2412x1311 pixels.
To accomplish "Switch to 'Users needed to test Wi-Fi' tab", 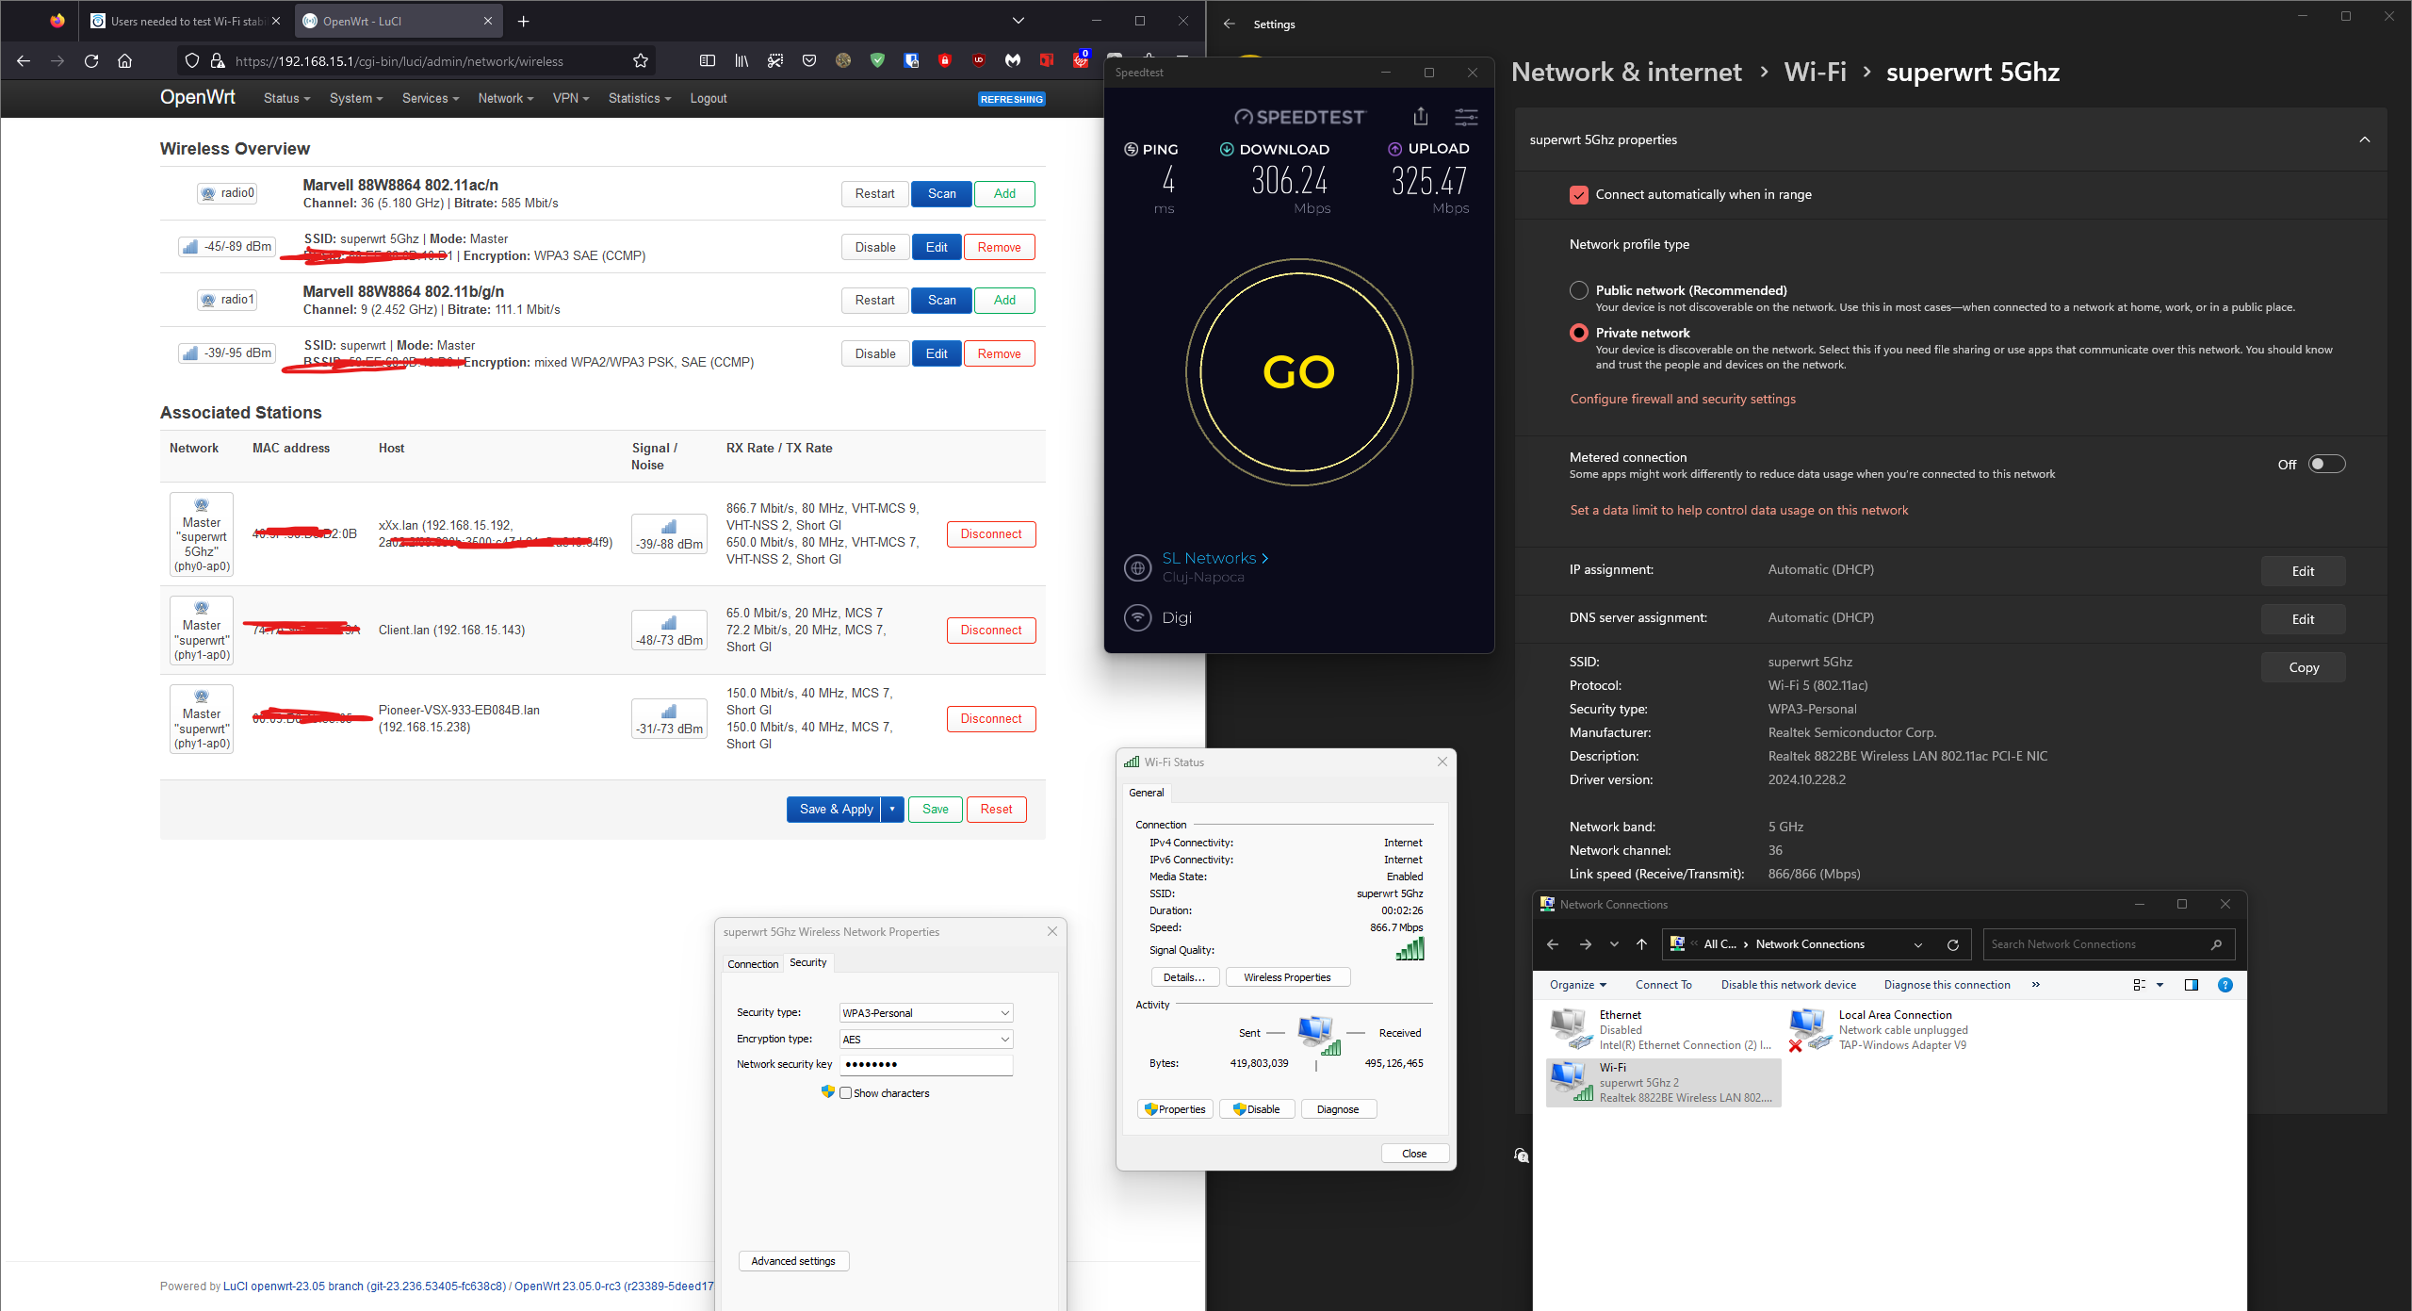I will click(x=186, y=21).
